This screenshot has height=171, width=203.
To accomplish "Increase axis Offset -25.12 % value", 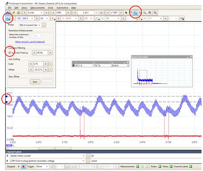I will (x=45, y=70).
